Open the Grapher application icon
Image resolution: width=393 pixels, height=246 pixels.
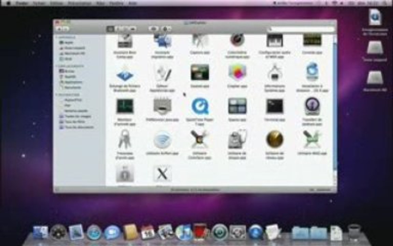[237, 73]
